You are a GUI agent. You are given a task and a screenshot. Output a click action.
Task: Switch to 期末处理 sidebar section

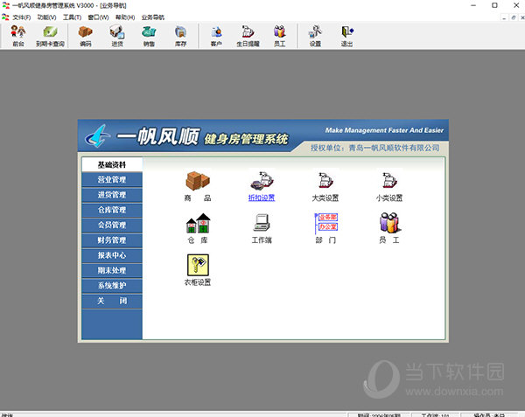(x=112, y=270)
